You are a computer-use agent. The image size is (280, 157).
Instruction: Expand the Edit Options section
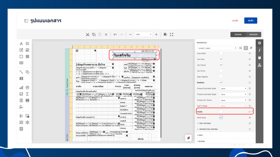pos(205,124)
